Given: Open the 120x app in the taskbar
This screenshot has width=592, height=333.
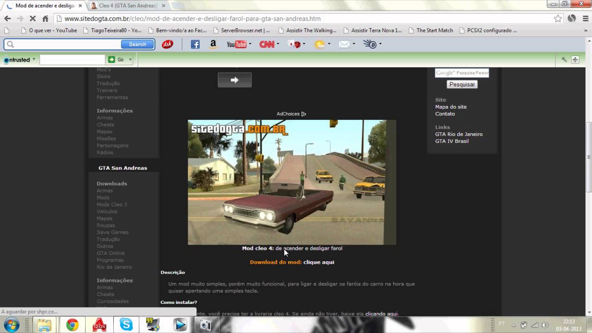Looking at the screenshot, I should (99, 325).
